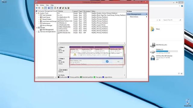This screenshot has width=193, height=108.
Task: Open the Help menu
Action: pos(52,5)
